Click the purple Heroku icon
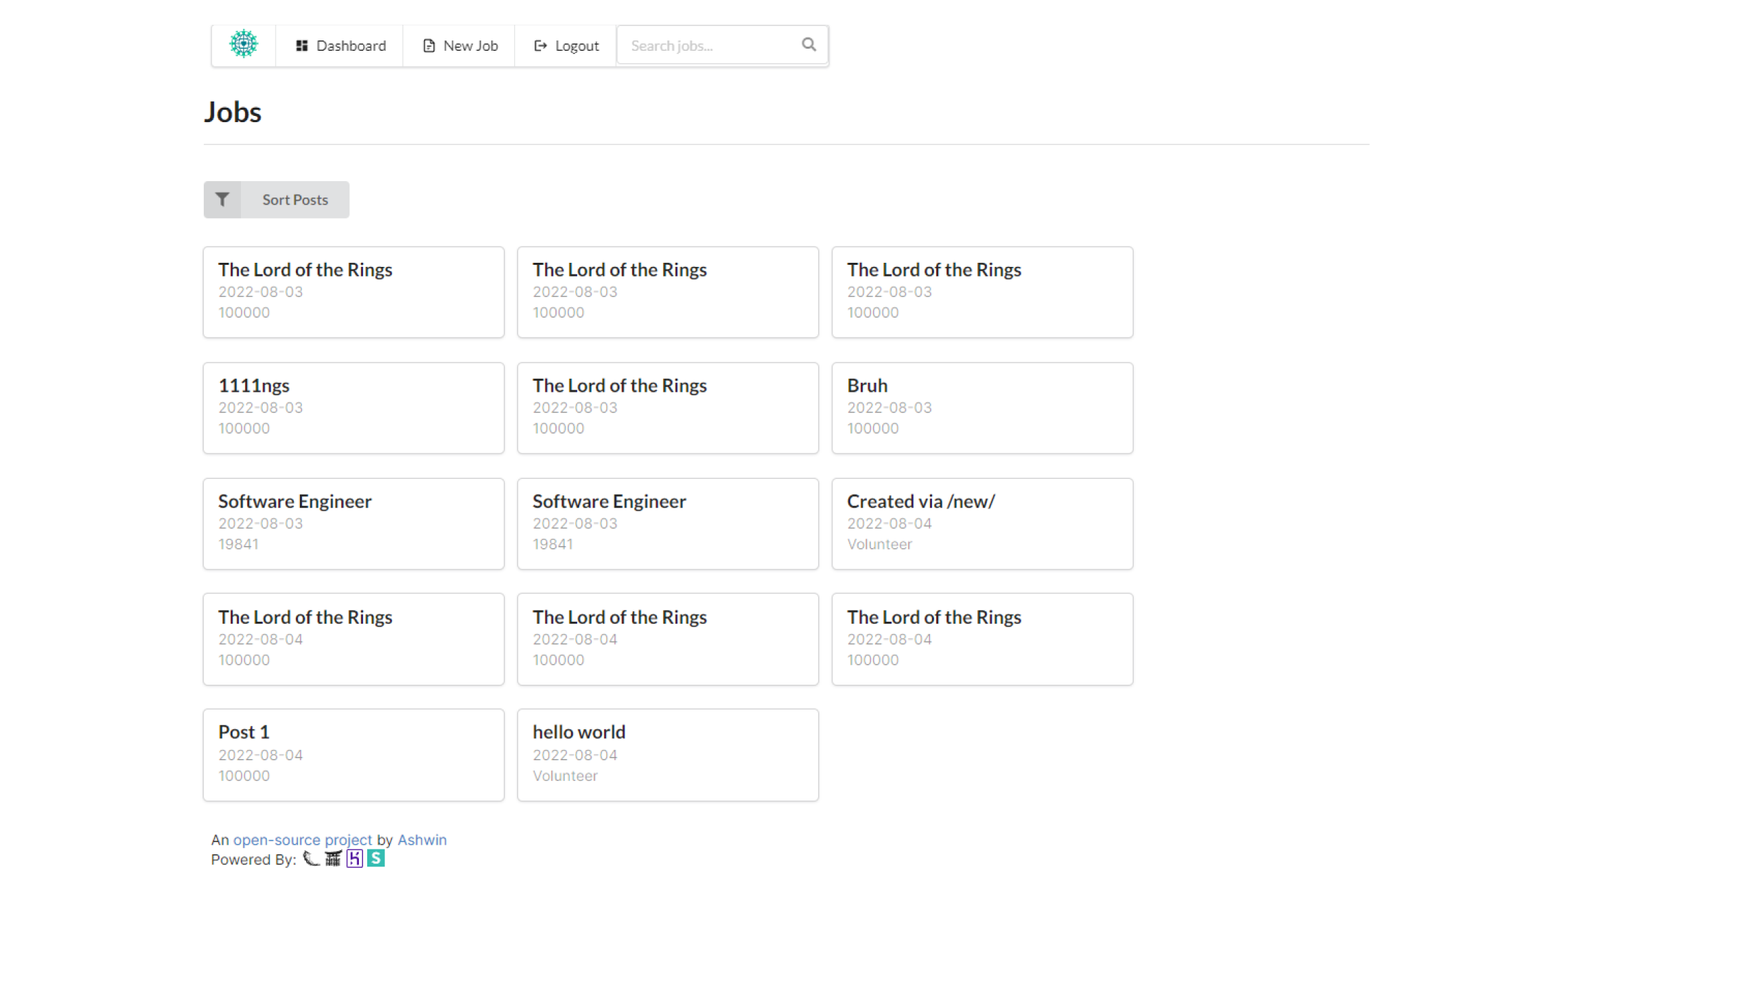Screen dimensions: 1757x988 354,859
